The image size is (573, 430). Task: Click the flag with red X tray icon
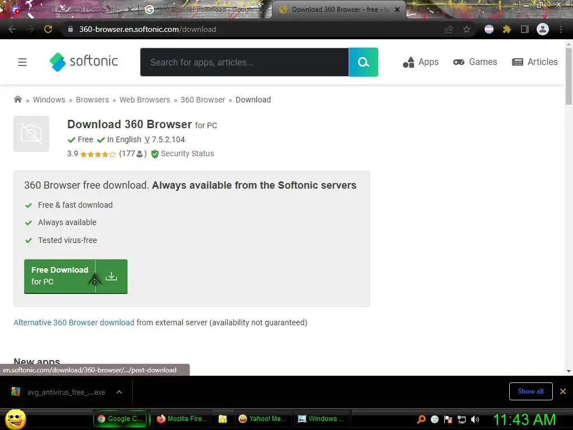click(x=448, y=419)
